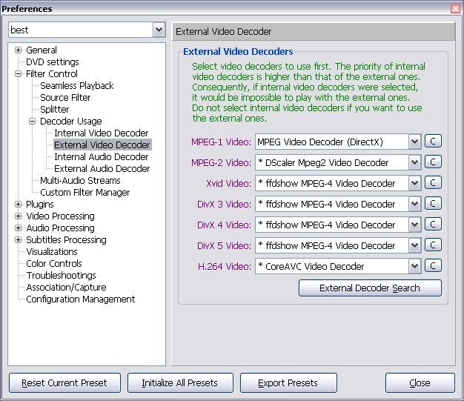
Task: Collapse the Filter Control tree node
Action: 19,74
